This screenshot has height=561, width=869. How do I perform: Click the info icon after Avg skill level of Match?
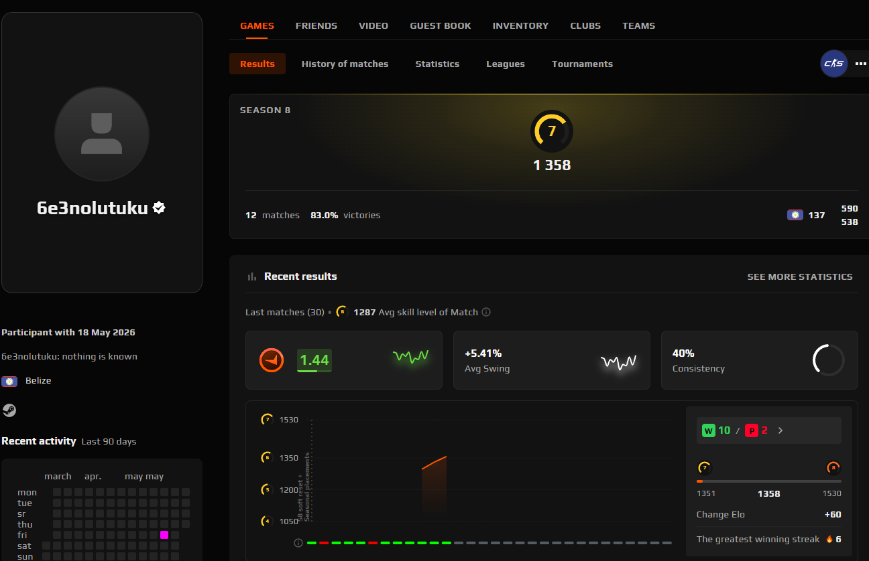click(x=486, y=312)
